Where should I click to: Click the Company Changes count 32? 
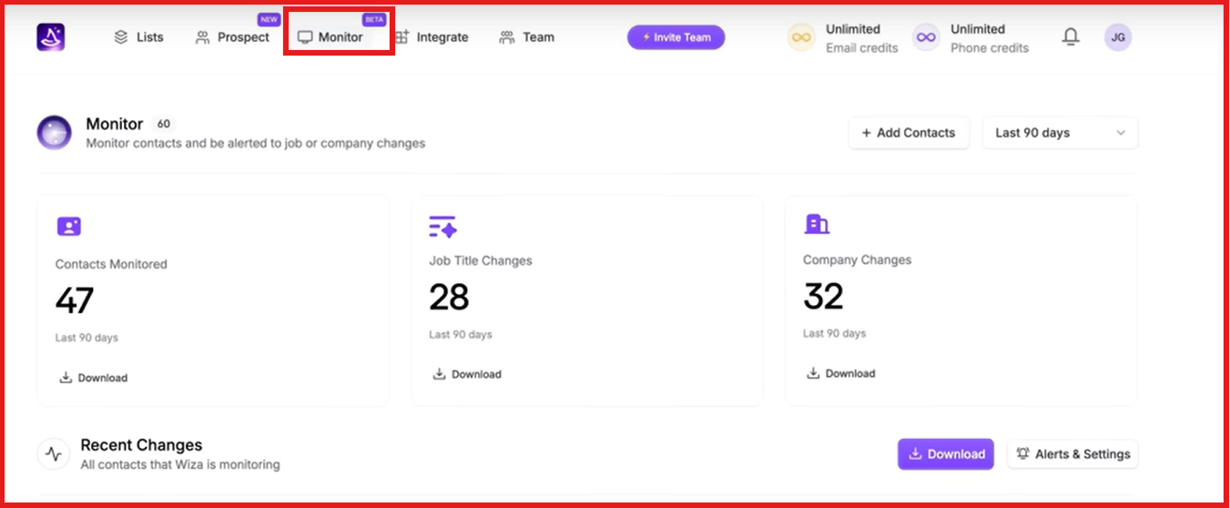[824, 296]
